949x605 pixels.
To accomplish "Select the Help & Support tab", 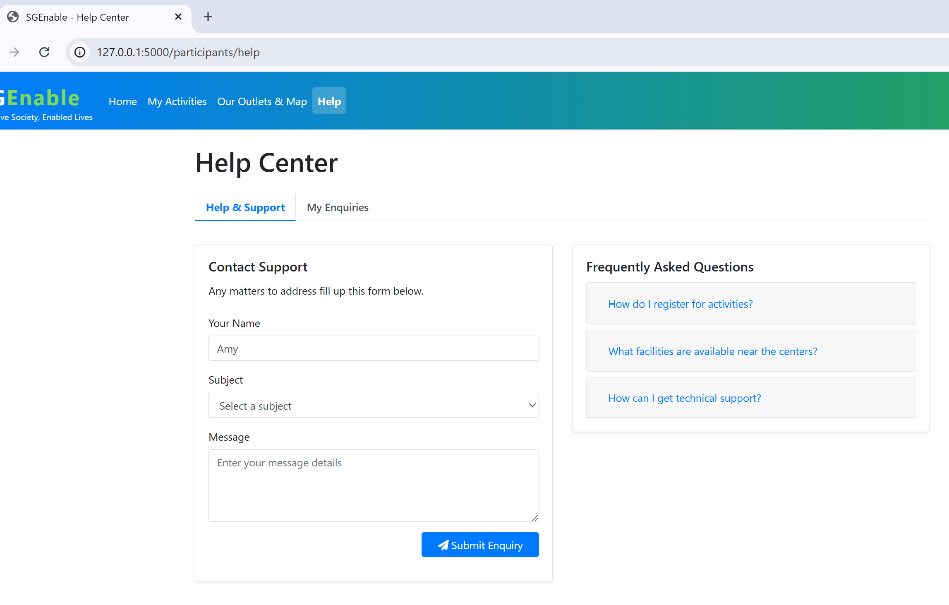I will pyautogui.click(x=245, y=207).
